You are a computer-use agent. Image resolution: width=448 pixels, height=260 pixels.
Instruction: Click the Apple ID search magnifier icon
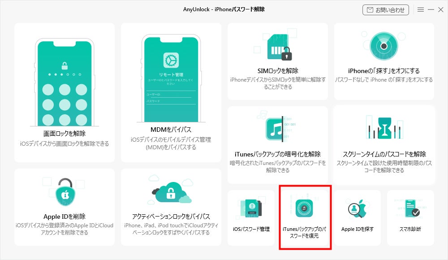(357, 209)
